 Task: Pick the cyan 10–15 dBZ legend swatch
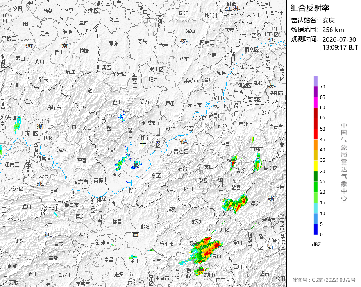click(x=315, y=208)
